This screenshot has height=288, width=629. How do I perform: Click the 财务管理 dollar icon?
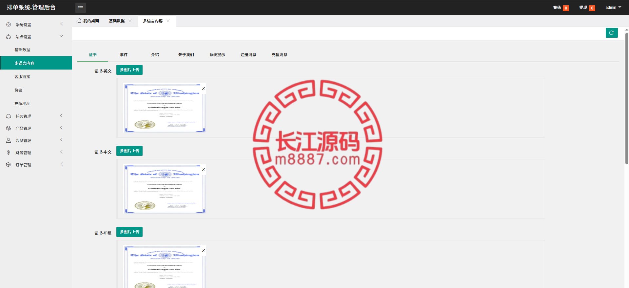pyautogui.click(x=9, y=153)
